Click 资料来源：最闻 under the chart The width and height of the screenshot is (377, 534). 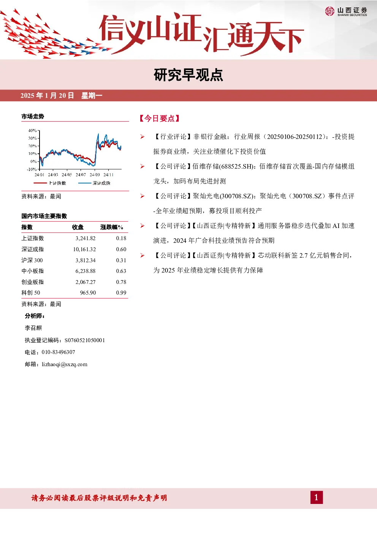click(41, 196)
